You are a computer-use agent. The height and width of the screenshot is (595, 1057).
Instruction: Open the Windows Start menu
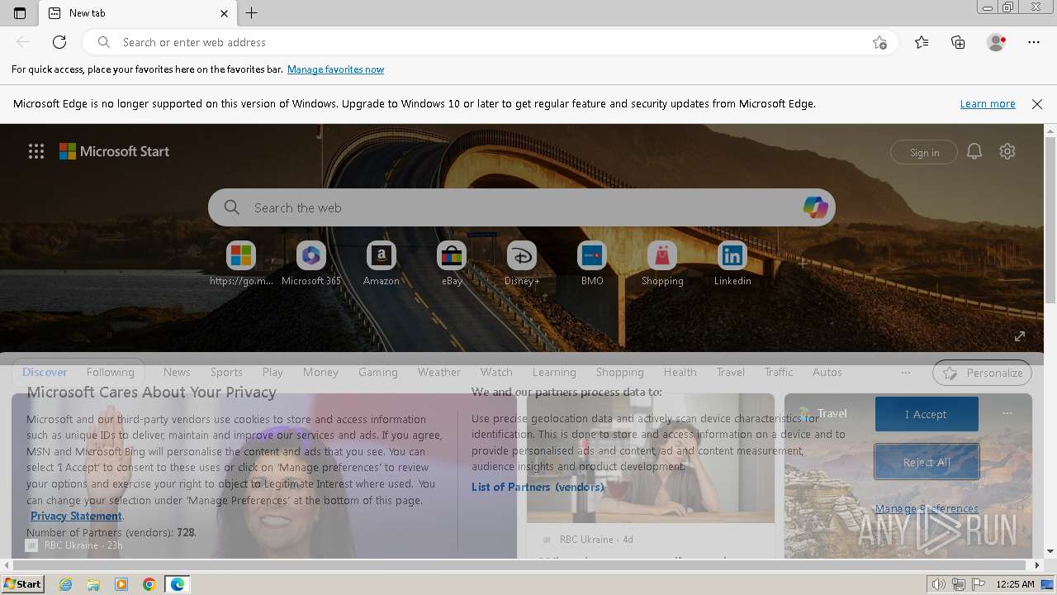click(x=22, y=584)
